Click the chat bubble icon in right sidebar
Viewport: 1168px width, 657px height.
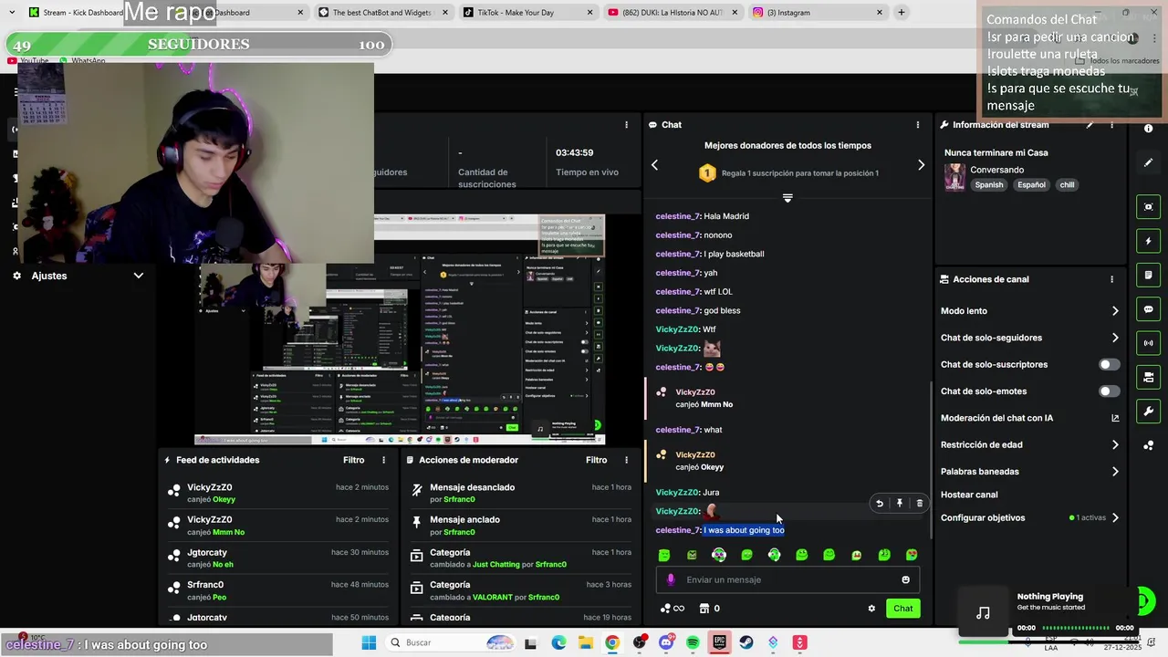point(1148,309)
